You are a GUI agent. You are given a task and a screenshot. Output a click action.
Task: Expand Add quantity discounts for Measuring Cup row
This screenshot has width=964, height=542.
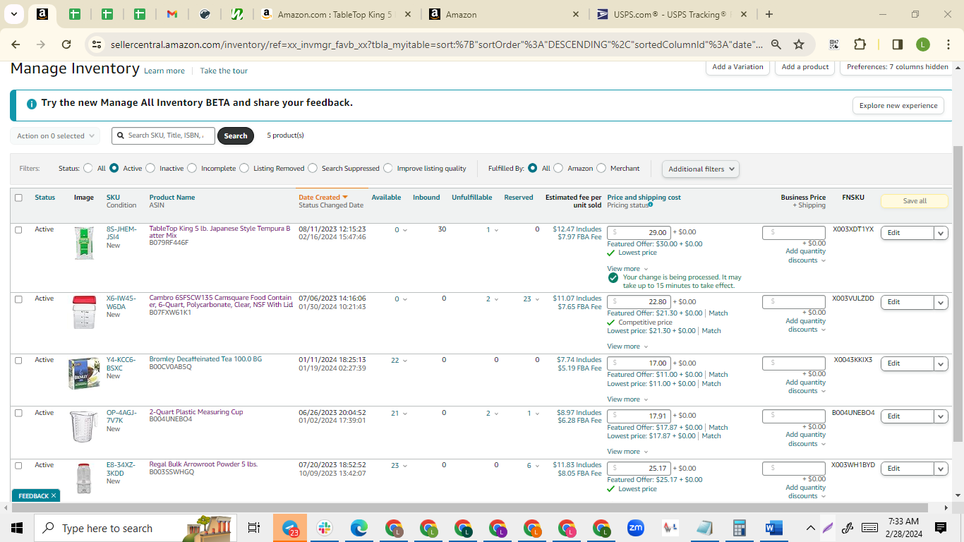(x=806, y=439)
